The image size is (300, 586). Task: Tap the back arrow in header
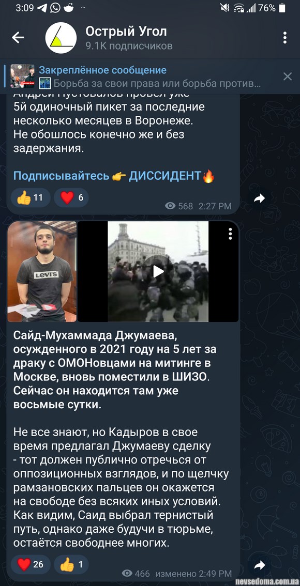[18, 37]
